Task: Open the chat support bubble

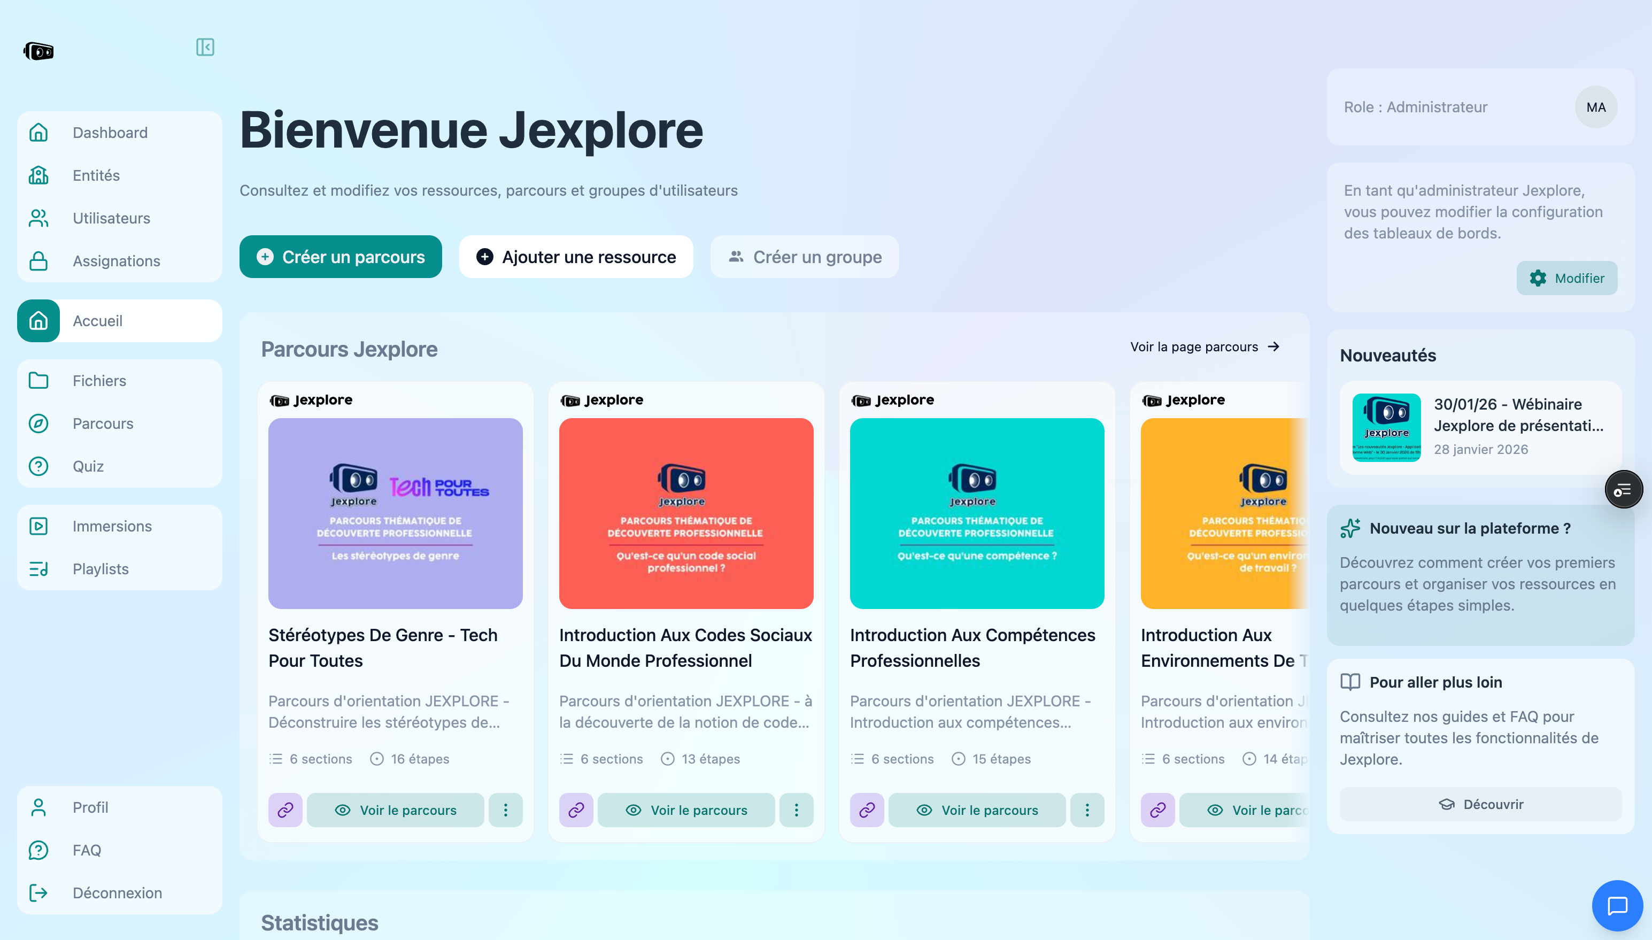Action: (x=1617, y=905)
